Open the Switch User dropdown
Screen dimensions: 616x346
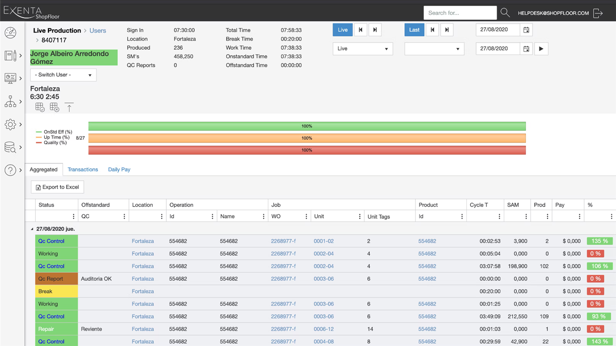[63, 75]
